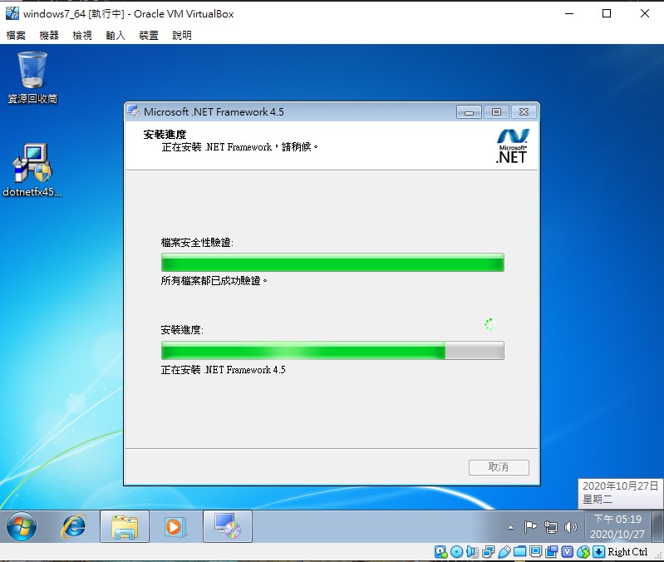Click VirtualBox mouse integration indicator
This screenshot has height=562, width=664.
(583, 552)
